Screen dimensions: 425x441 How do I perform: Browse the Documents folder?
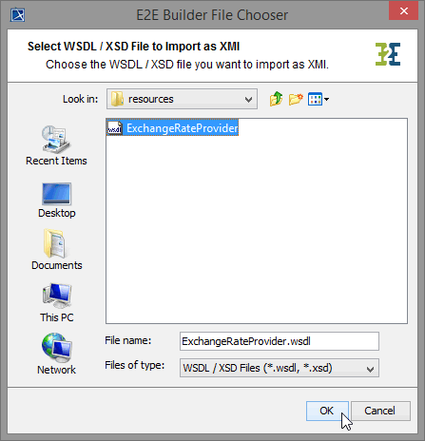pos(57,249)
